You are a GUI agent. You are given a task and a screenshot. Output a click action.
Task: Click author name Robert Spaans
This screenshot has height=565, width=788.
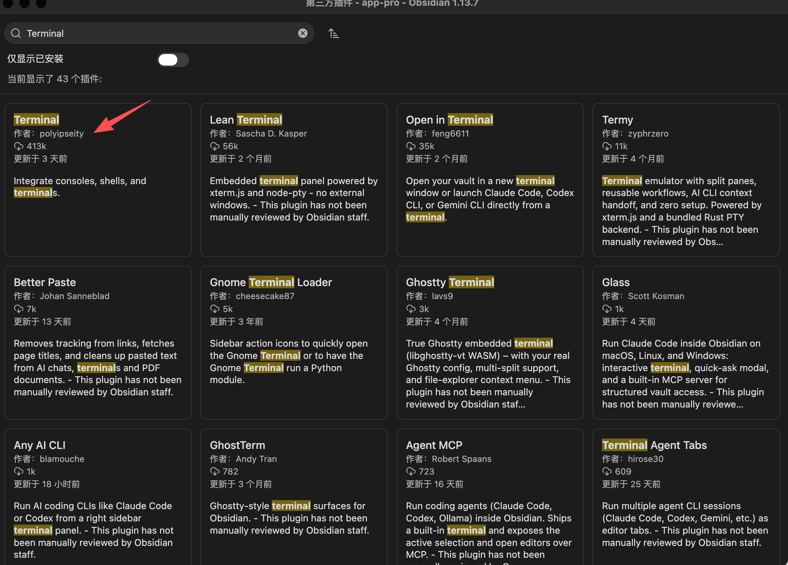click(461, 459)
